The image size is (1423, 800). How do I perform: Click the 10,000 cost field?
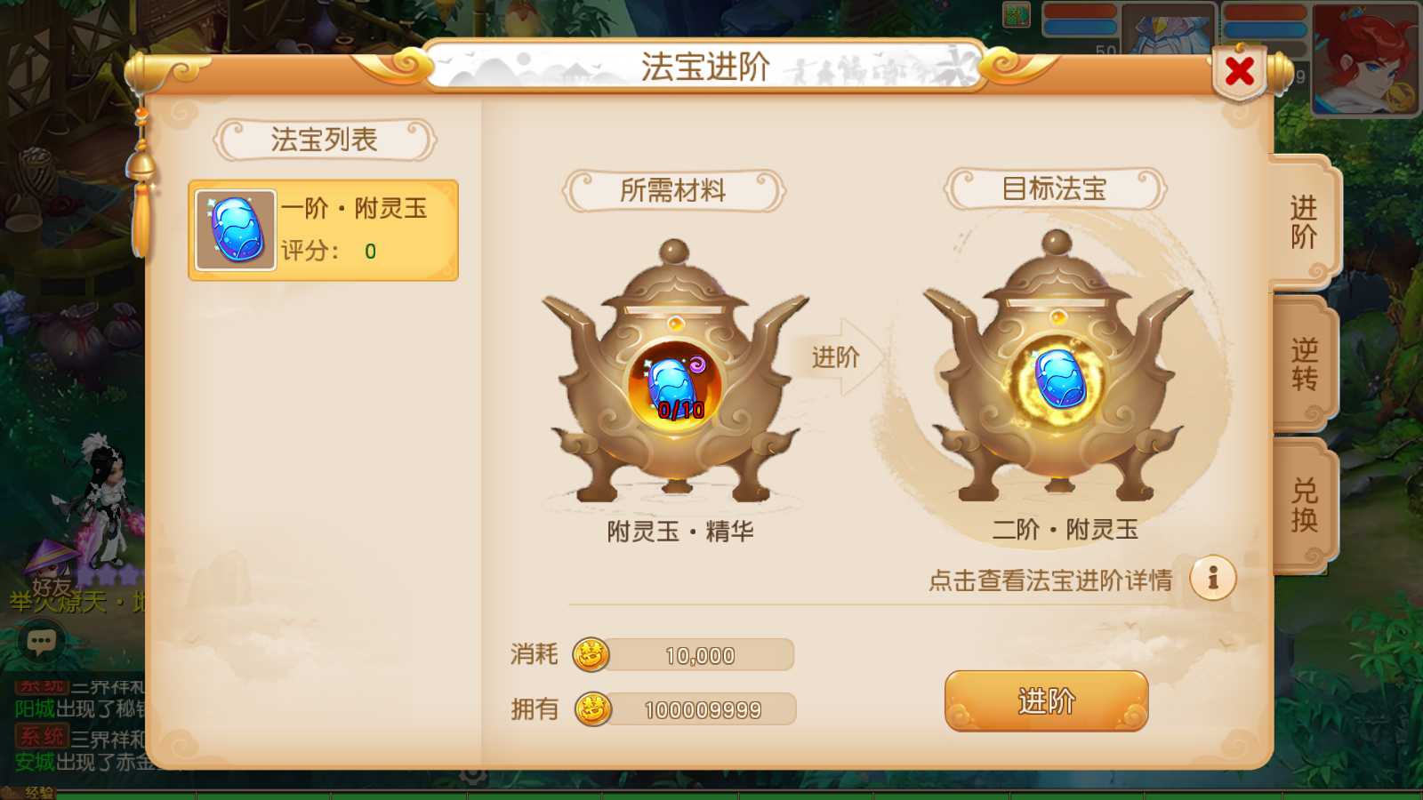700,655
